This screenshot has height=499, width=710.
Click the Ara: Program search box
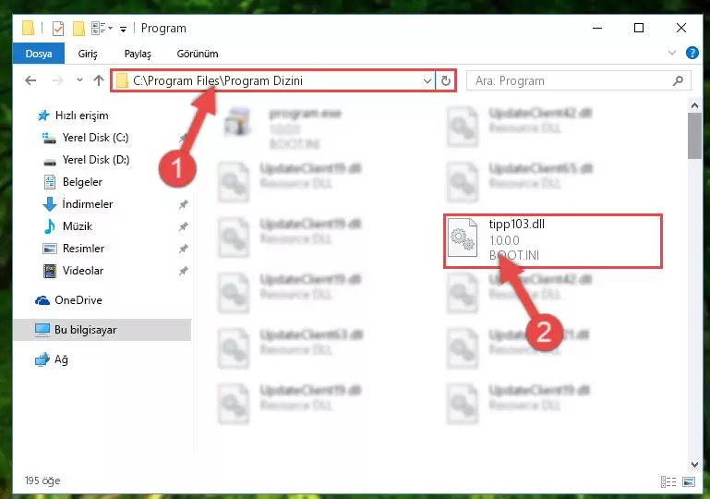coord(579,80)
